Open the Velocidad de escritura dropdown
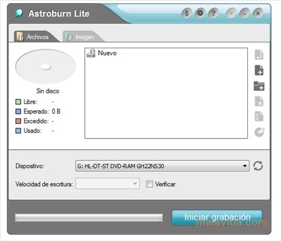Image resolution: width=281 pixels, height=241 pixels. pyautogui.click(x=107, y=184)
